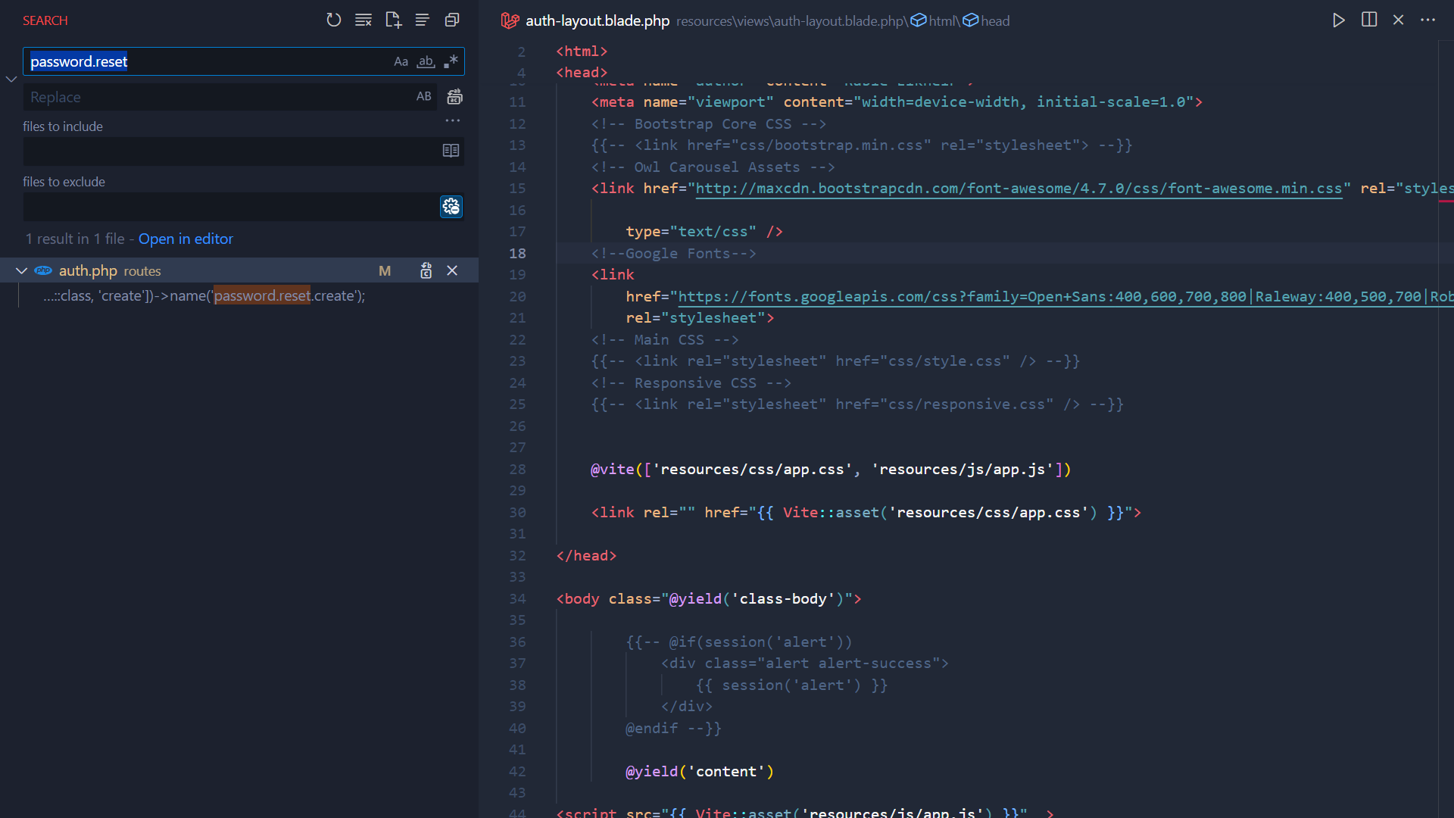1454x818 pixels.
Task: Refresh search results with the refresh icon
Action: tap(334, 20)
